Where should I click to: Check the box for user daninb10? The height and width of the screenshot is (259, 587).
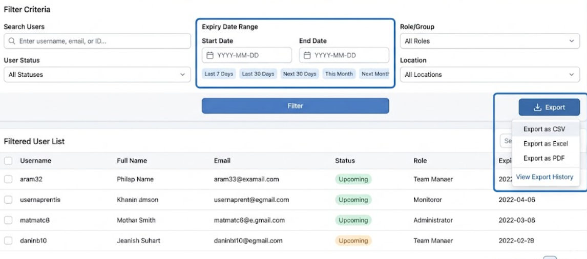pyautogui.click(x=8, y=241)
